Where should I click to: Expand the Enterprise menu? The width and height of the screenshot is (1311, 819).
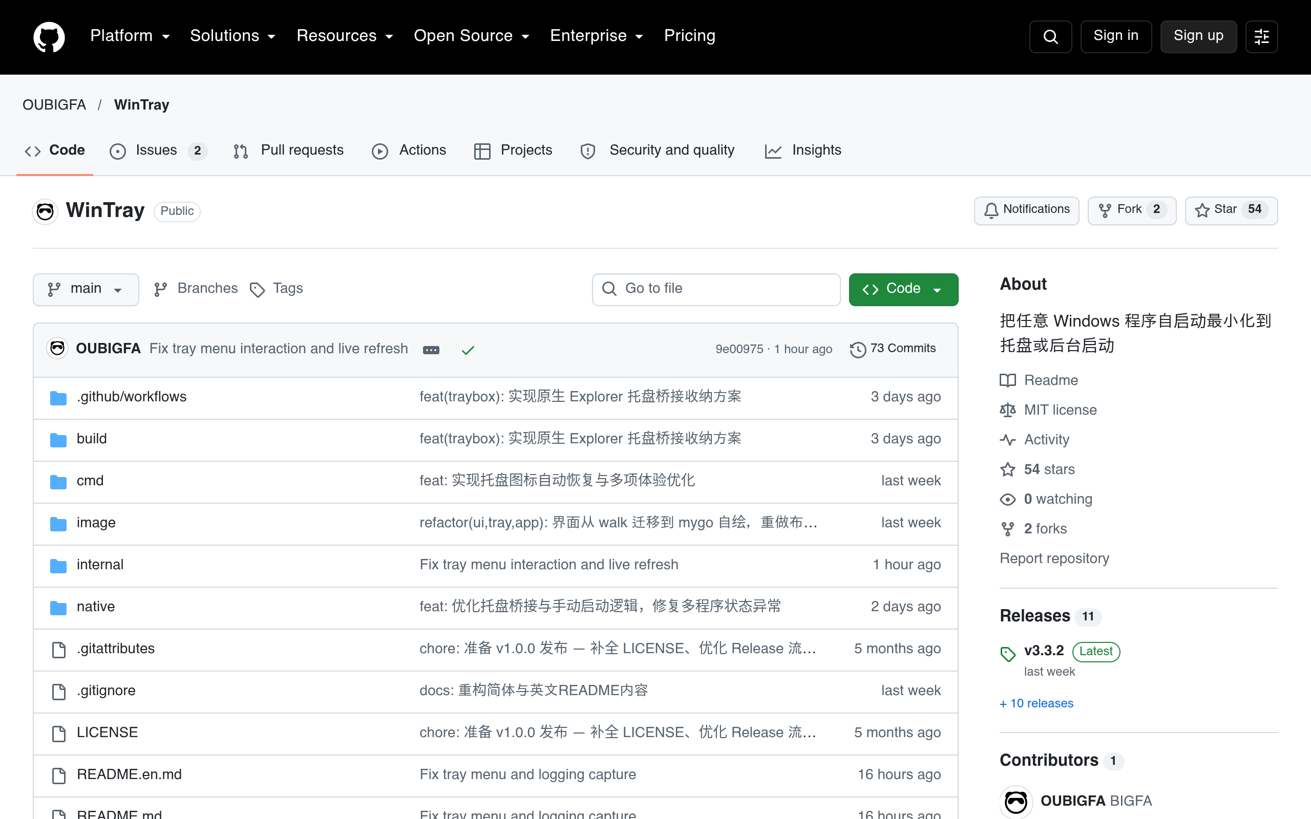597,36
